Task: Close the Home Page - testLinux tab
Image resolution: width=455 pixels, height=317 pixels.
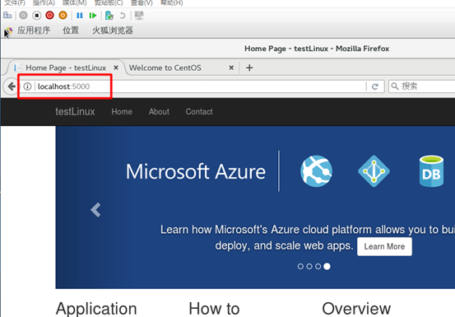Action: pos(116,68)
